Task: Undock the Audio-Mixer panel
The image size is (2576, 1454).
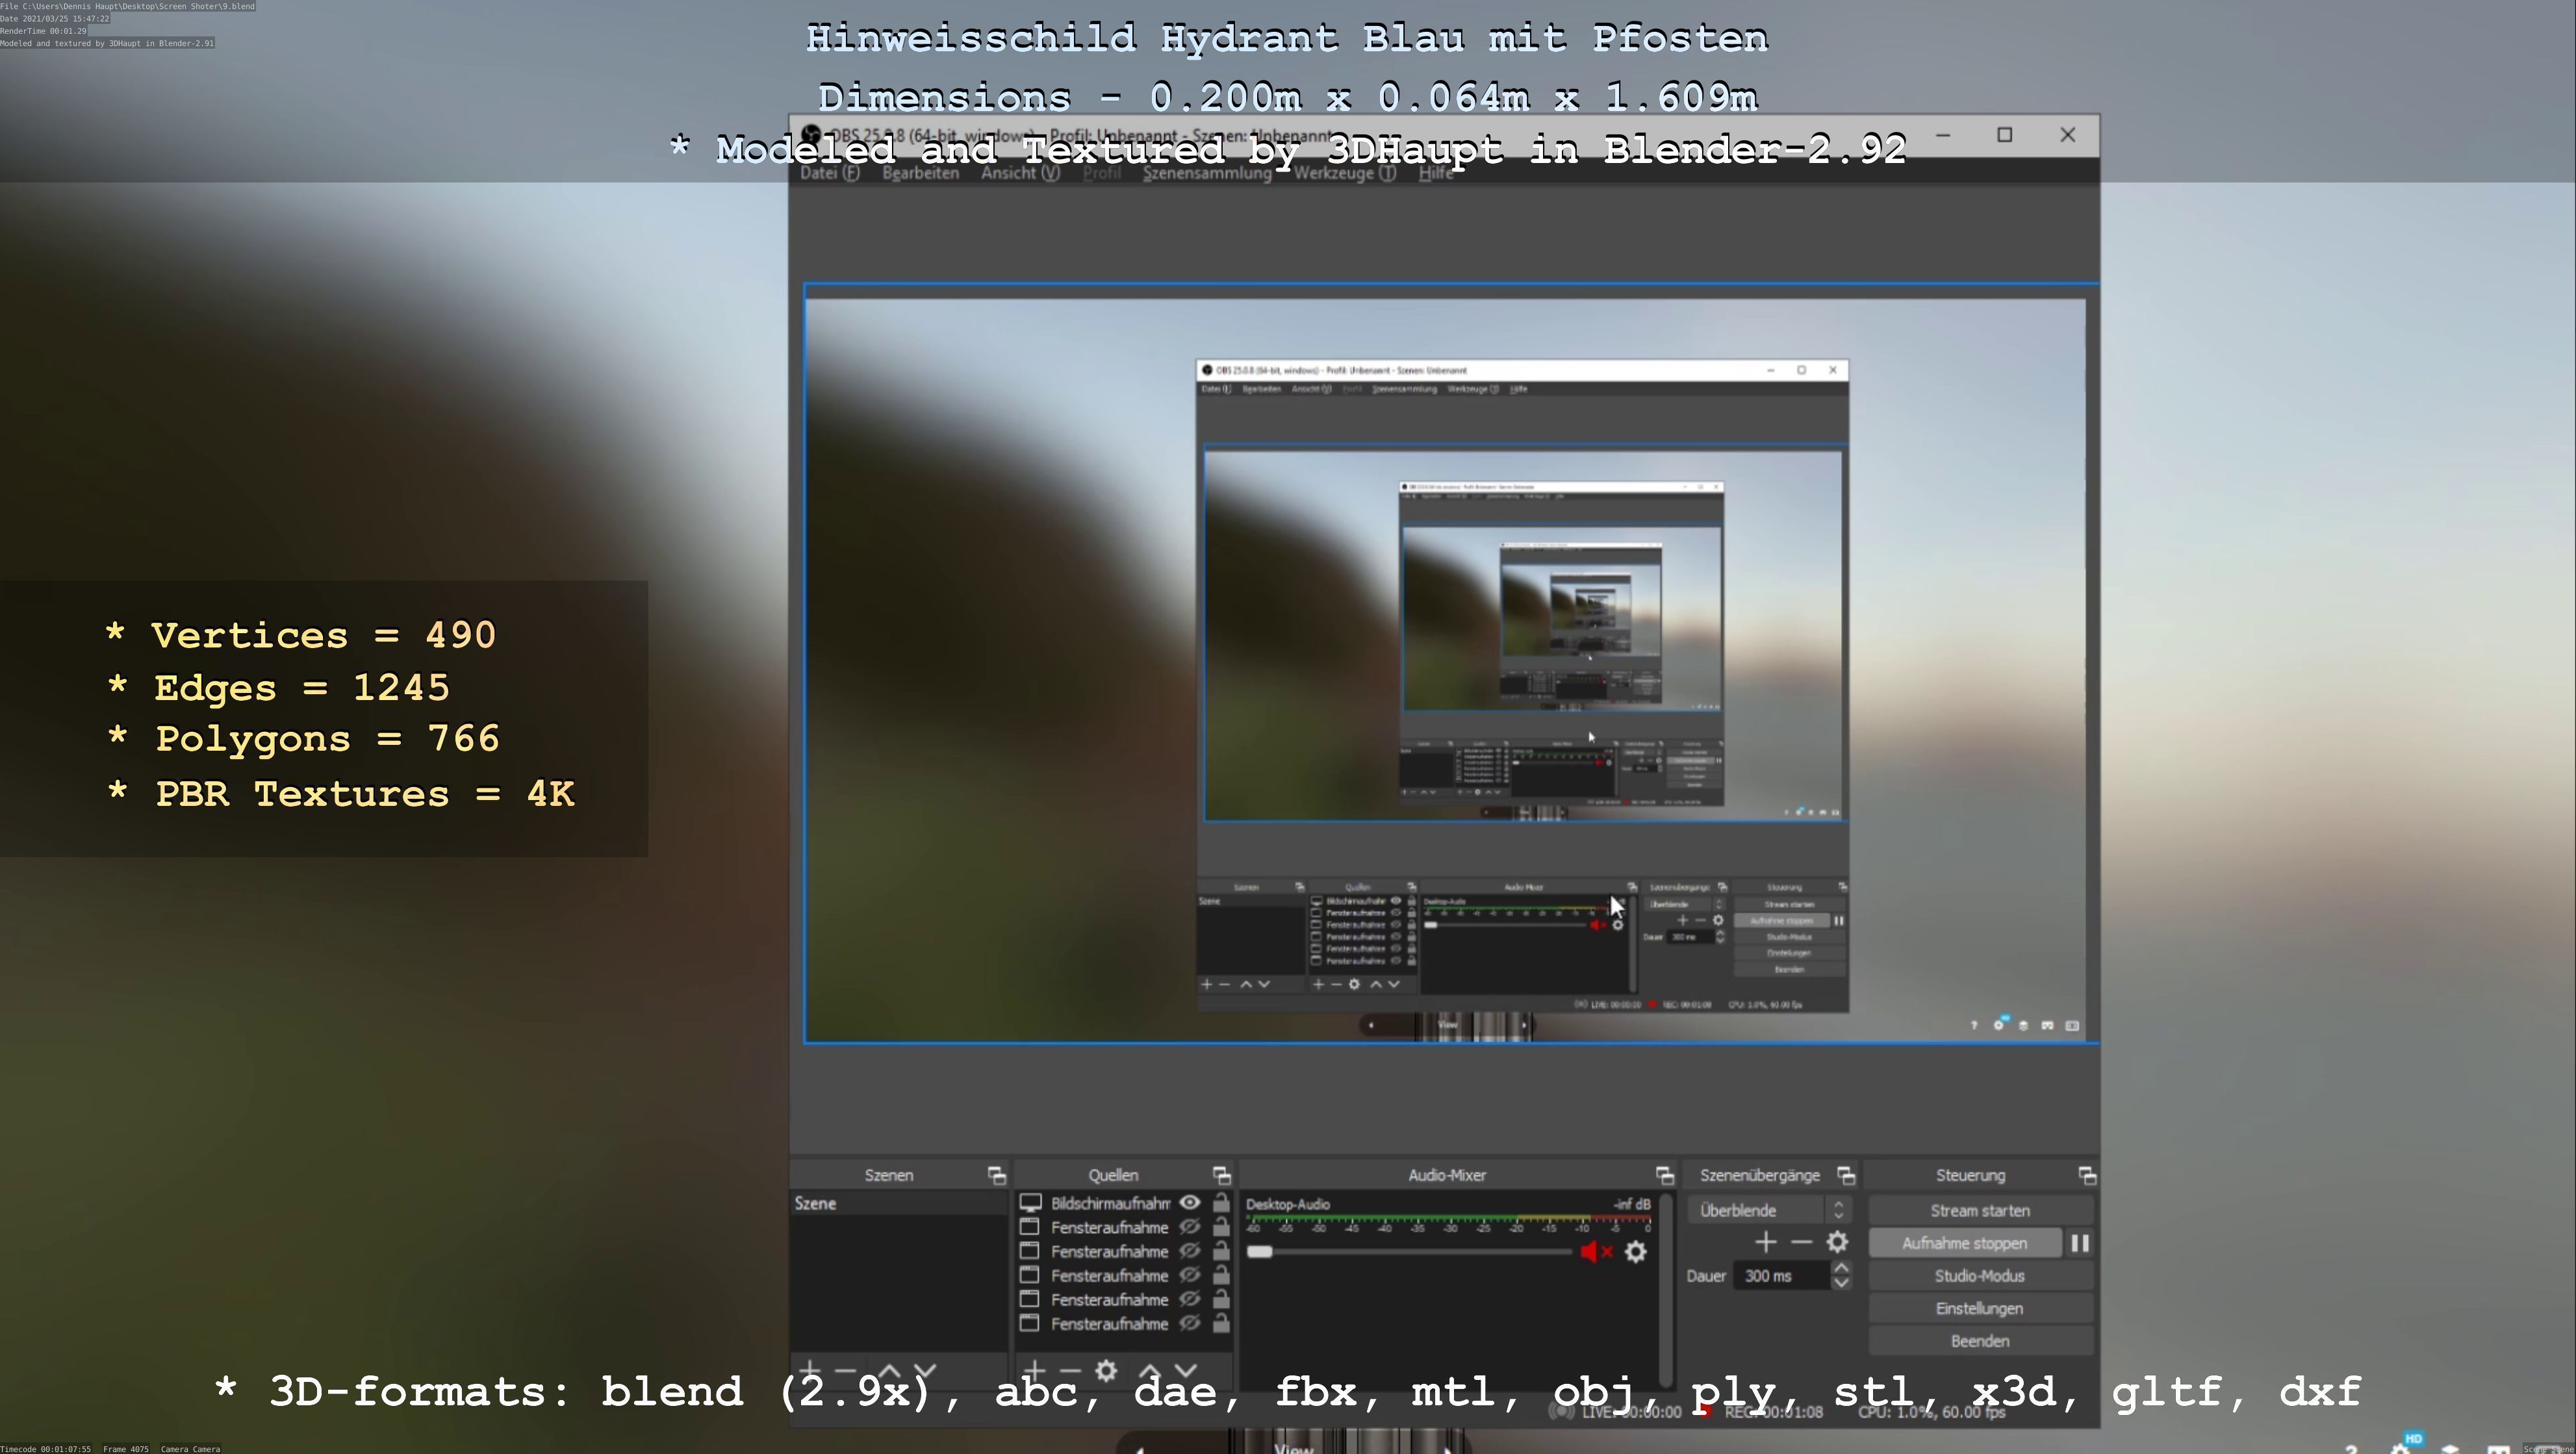Action: tap(1664, 1175)
